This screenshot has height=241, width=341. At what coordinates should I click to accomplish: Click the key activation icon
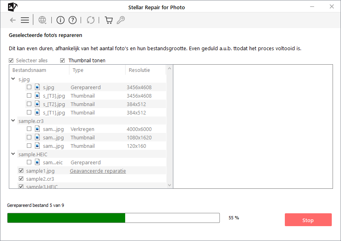pos(120,20)
